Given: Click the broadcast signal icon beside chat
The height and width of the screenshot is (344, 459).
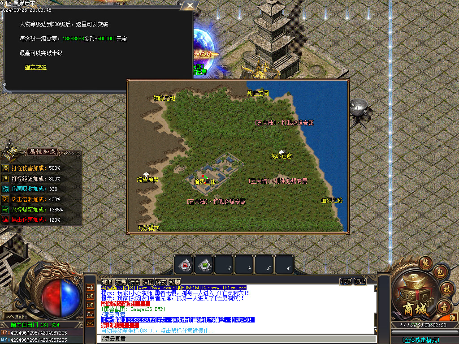Looking at the screenshot, I should tap(90, 323).
